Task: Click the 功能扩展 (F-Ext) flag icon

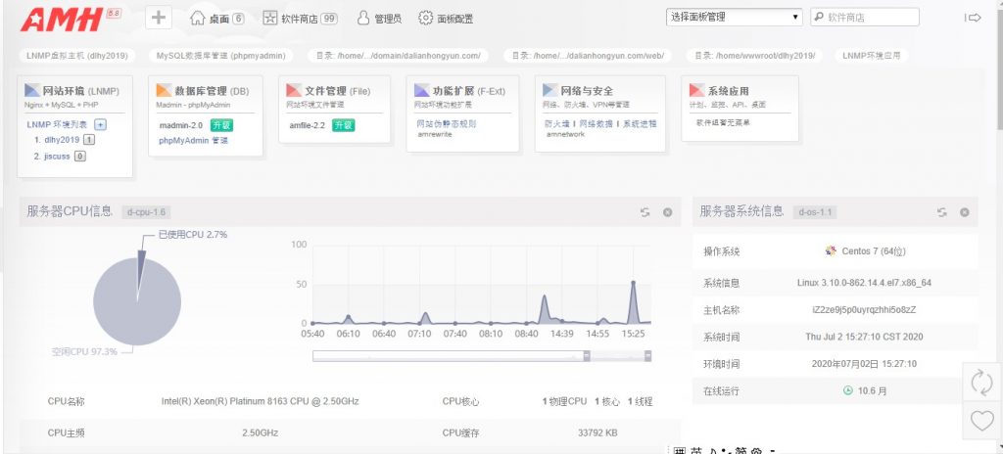Action: (x=421, y=90)
